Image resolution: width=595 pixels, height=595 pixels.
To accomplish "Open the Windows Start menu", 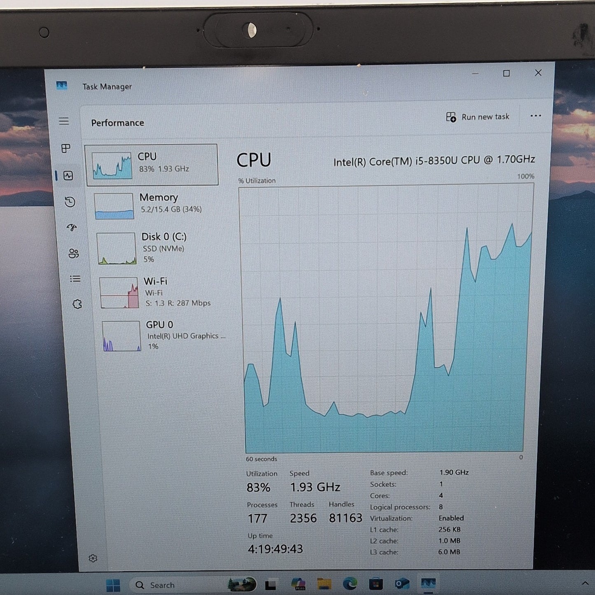I will click(x=113, y=585).
